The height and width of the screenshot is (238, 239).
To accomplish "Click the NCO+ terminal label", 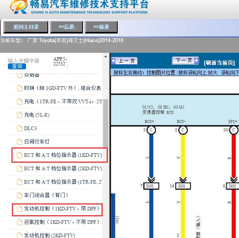I will click(x=149, y=121).
